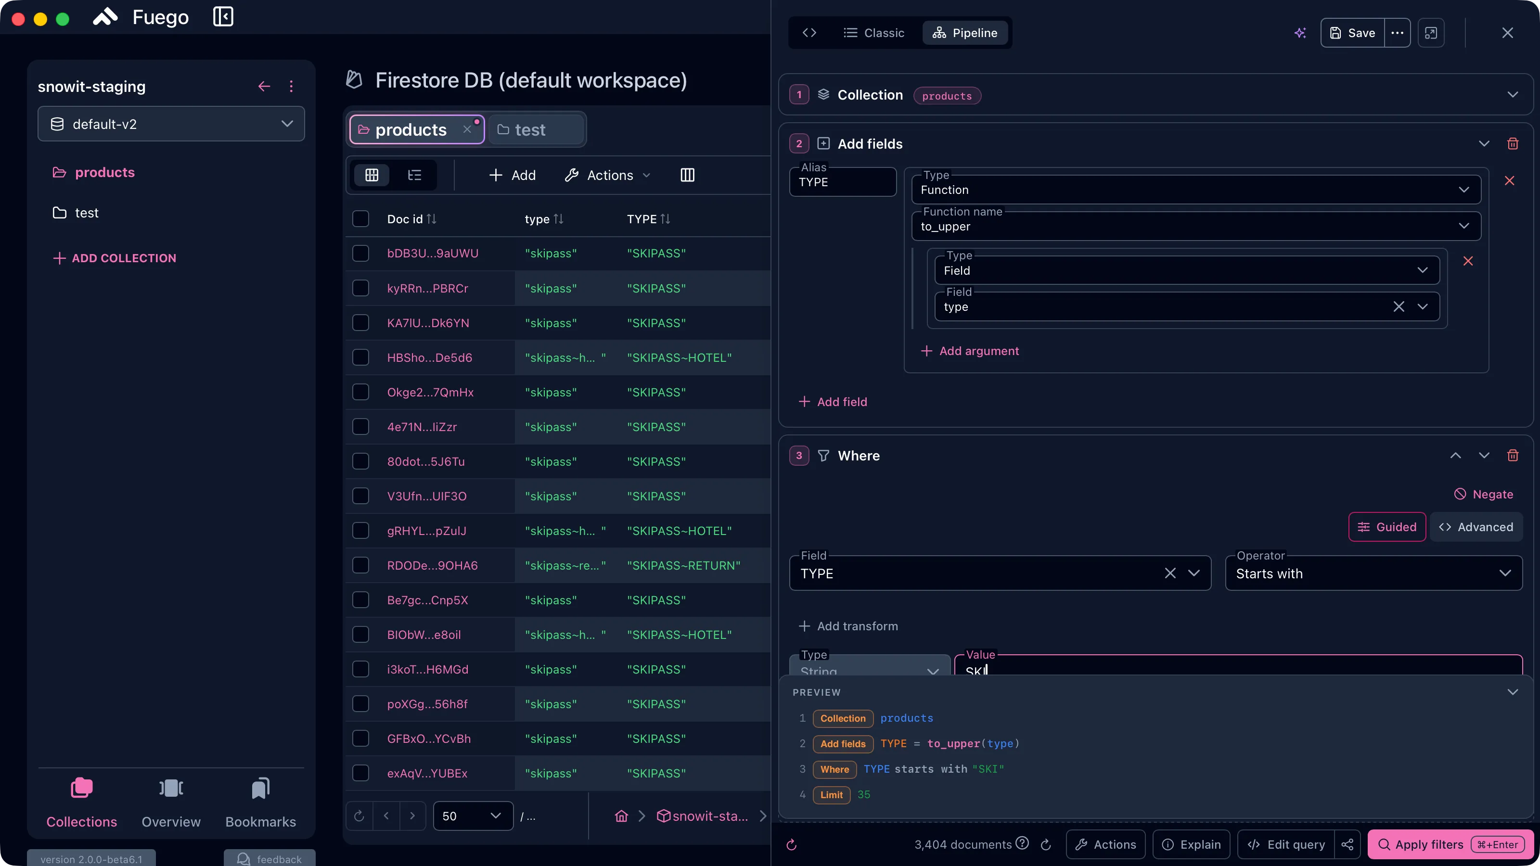Refresh the table results

[x=359, y=816]
